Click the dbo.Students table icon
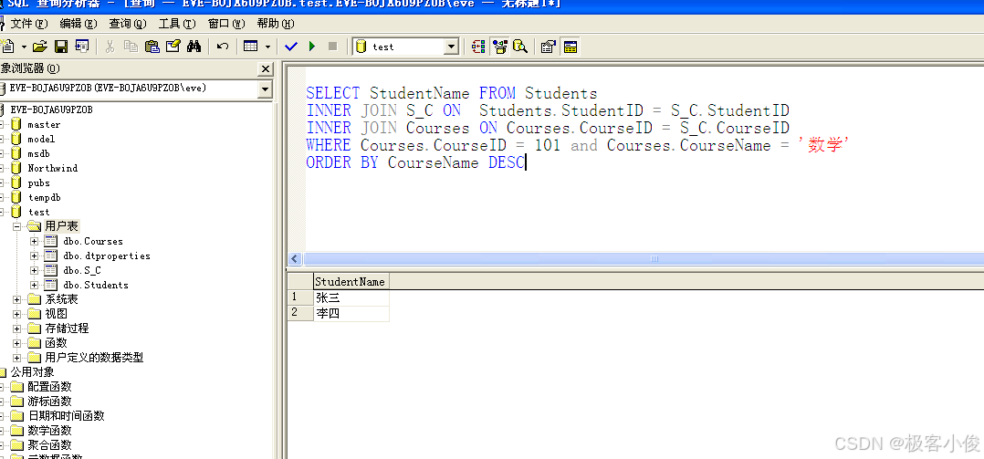Viewport: 984px width, 459px height. tap(51, 285)
